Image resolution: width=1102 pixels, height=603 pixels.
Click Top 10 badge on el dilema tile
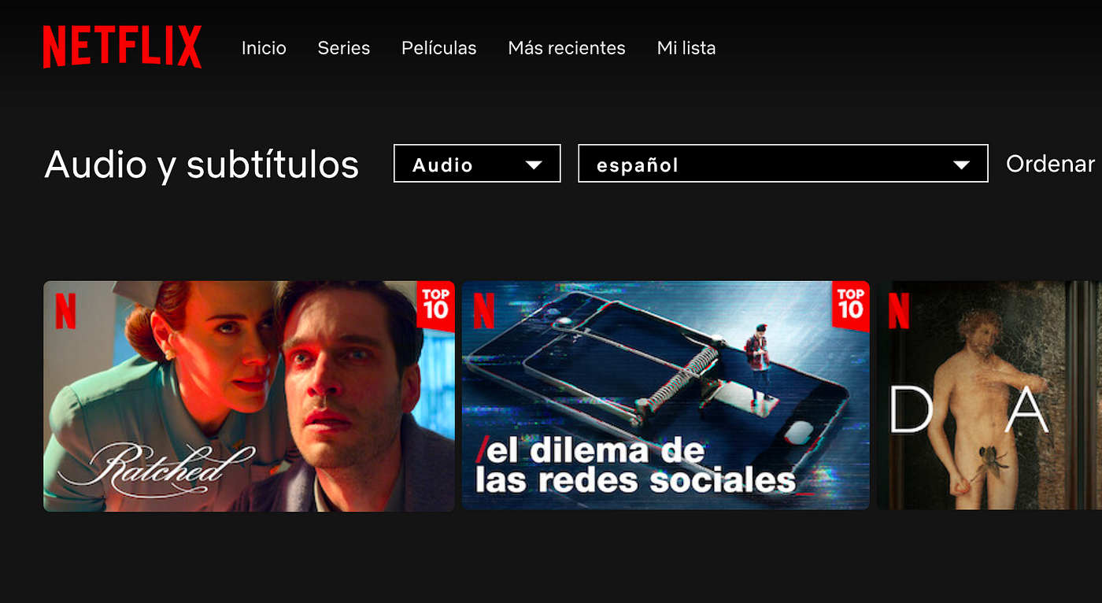[850, 304]
